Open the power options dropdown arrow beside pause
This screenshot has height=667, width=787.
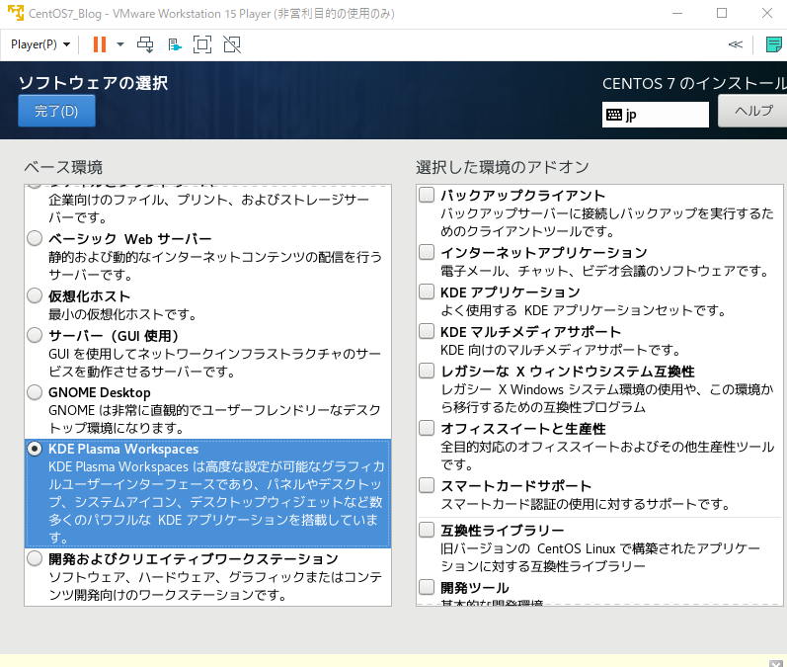tap(119, 44)
